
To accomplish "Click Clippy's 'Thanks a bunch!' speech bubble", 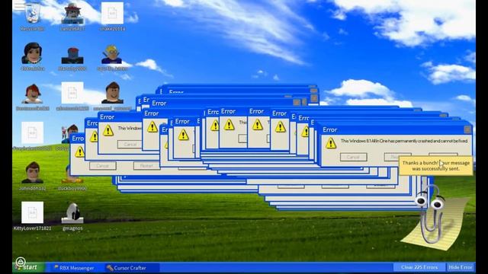I will (435, 166).
